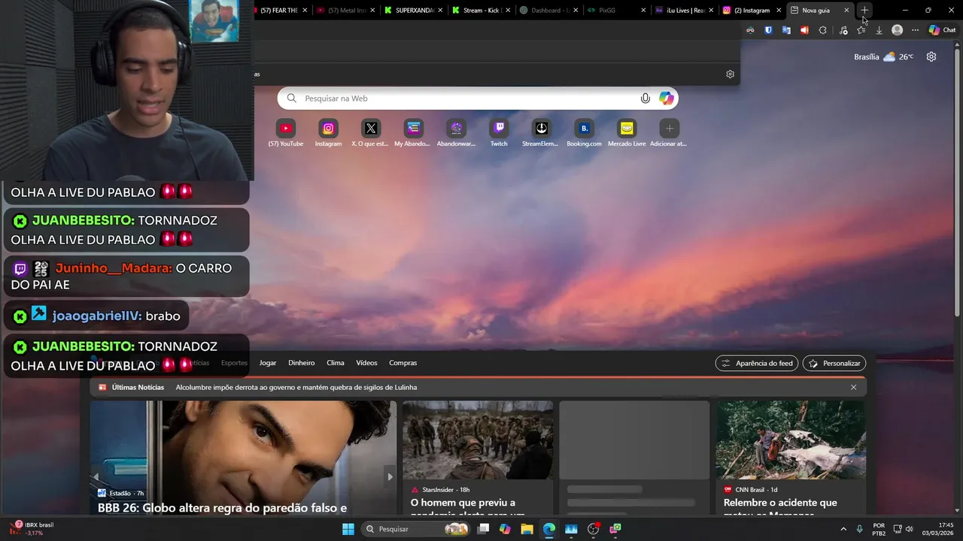Viewport: 963px width, 541px height.
Task: Open the Mercado Livre shortcut tile
Action: pyautogui.click(x=627, y=128)
